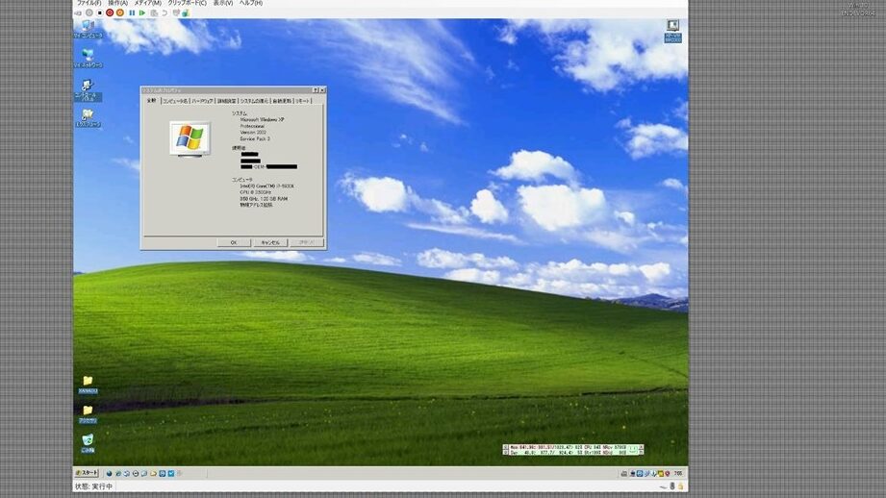Open the ファイル menu in VM window
Screen dimensions: 886x498
coord(89,3)
